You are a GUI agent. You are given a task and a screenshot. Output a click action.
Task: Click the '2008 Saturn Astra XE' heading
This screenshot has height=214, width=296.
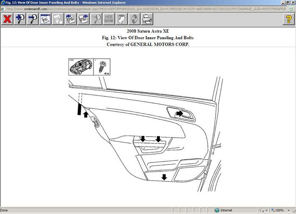click(x=148, y=31)
